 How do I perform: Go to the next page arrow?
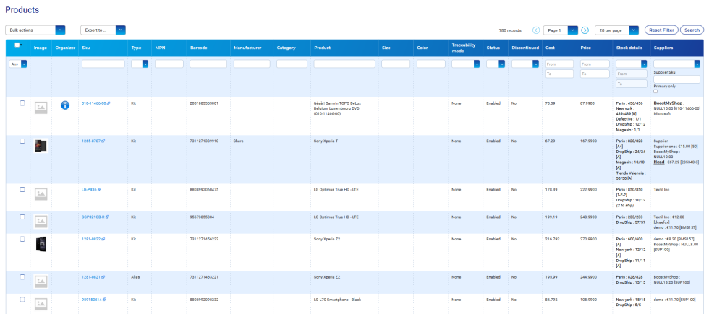(x=585, y=30)
